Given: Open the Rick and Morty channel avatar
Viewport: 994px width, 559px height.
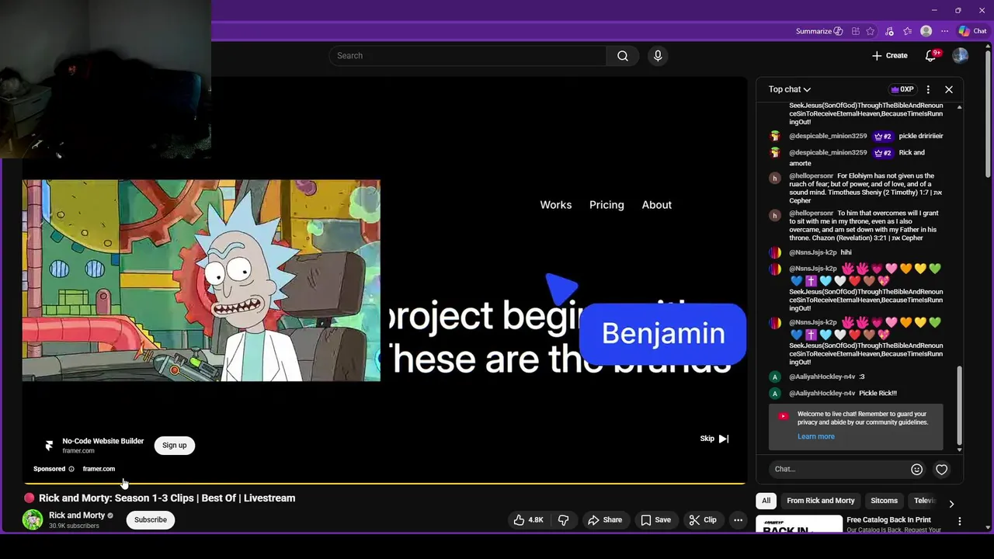Looking at the screenshot, I should (x=33, y=519).
